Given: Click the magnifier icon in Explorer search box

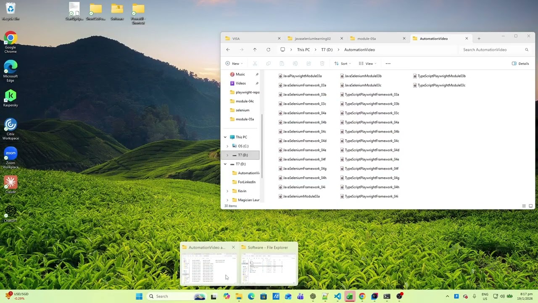Looking at the screenshot, I should 526,50.
